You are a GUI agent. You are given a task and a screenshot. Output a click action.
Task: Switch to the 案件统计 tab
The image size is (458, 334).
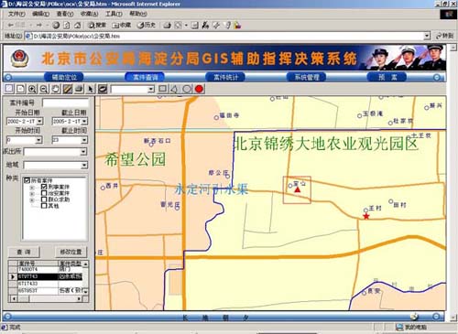(225, 77)
